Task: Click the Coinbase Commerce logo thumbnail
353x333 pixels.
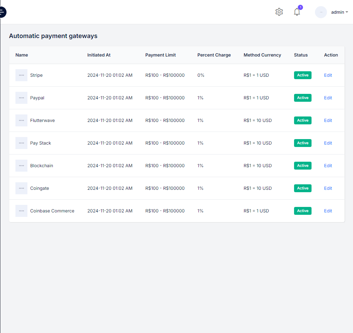Action: (21, 211)
